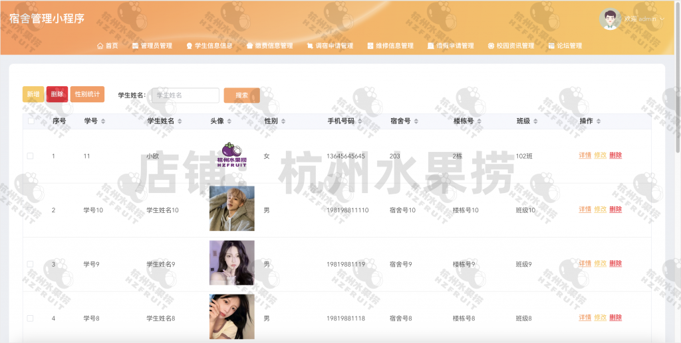Image resolution: width=681 pixels, height=343 pixels.
Task: View 详情 for student 小欧
Action: pos(585,155)
